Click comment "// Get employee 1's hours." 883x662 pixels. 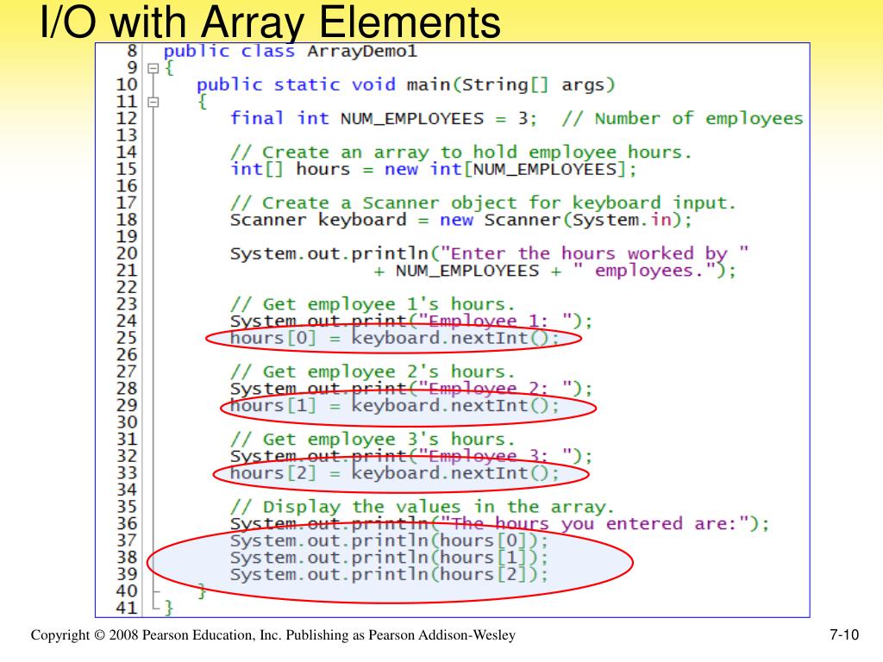tap(373, 304)
